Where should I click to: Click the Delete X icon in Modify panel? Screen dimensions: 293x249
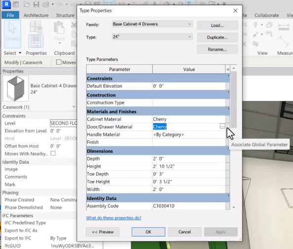244,44
